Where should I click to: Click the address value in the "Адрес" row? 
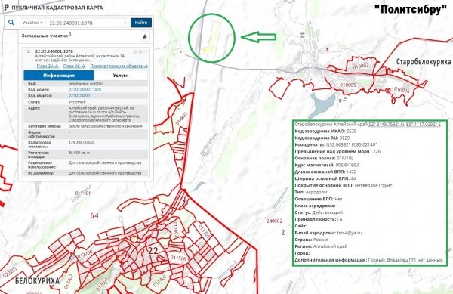click(x=105, y=113)
